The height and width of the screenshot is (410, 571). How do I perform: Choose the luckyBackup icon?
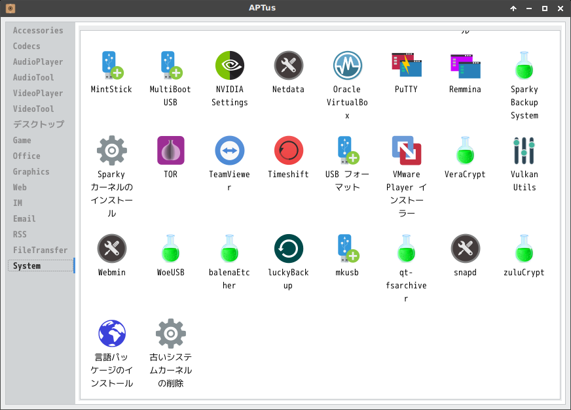288,248
